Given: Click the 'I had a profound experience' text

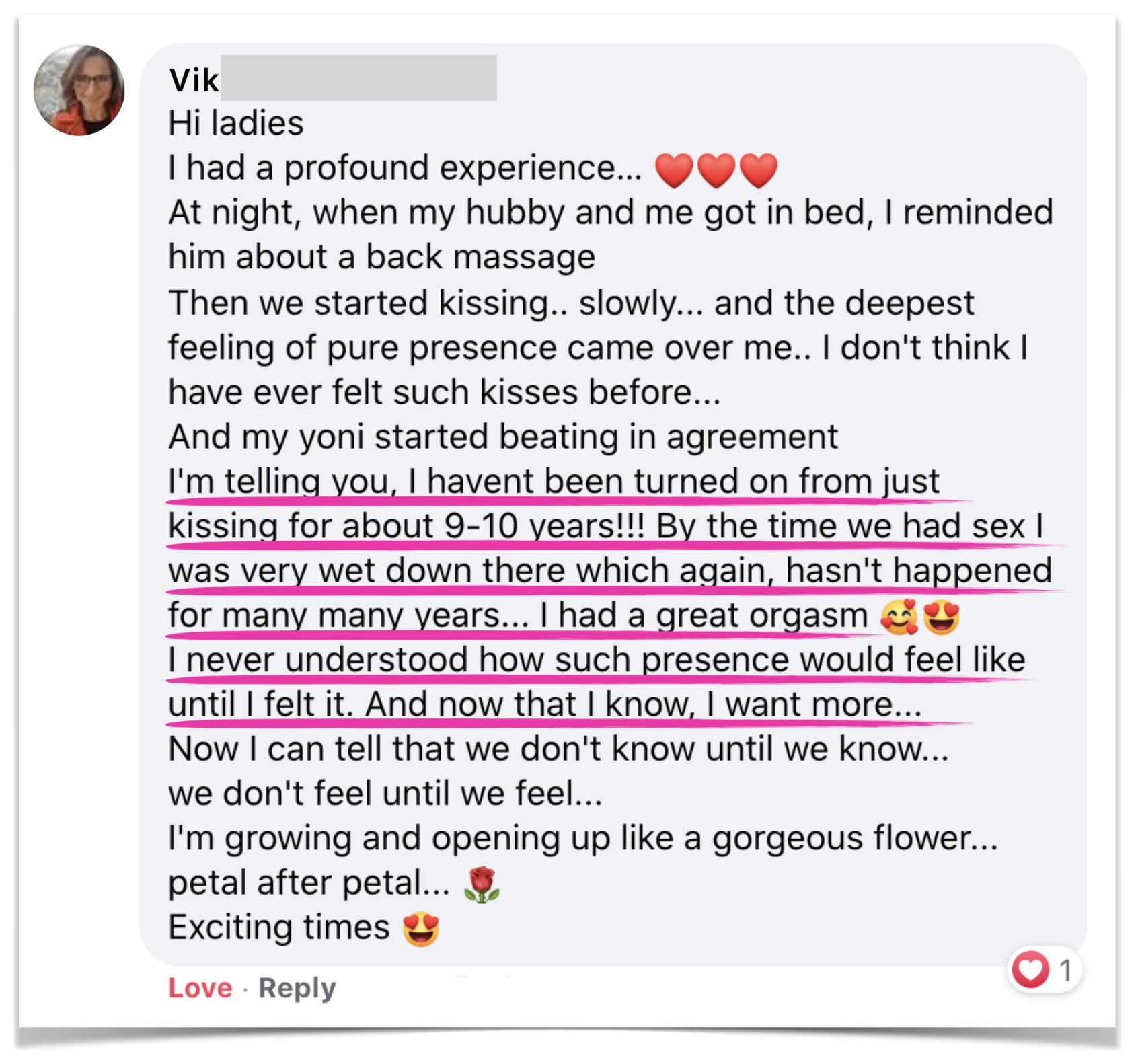Looking at the screenshot, I should pos(405,168).
